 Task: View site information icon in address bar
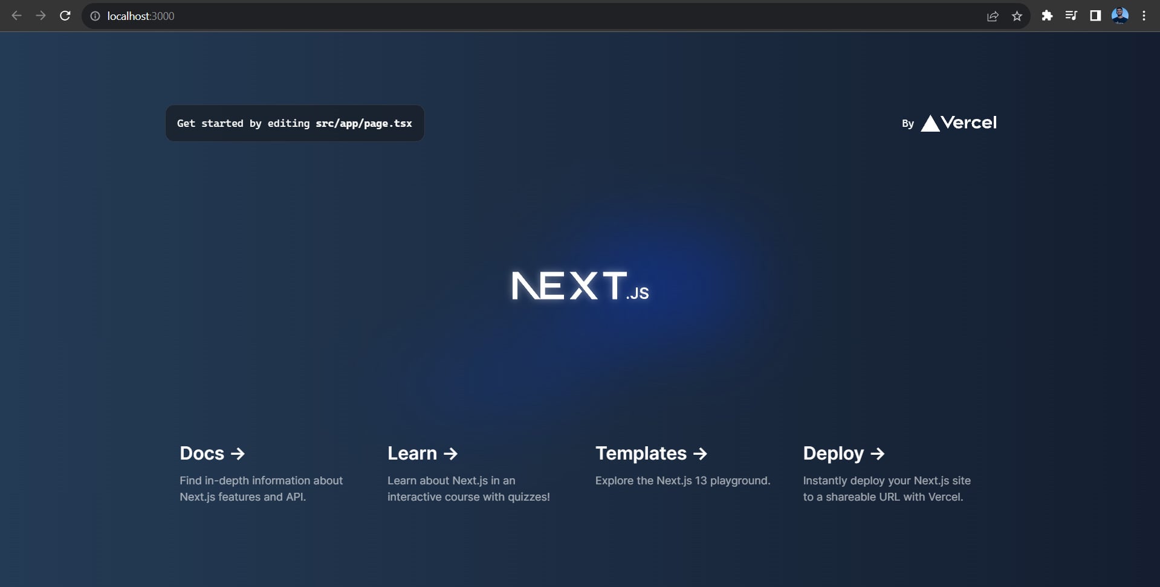[x=95, y=16]
